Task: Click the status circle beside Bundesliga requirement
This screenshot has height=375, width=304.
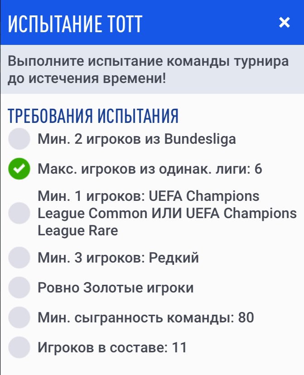Action: [x=19, y=139]
